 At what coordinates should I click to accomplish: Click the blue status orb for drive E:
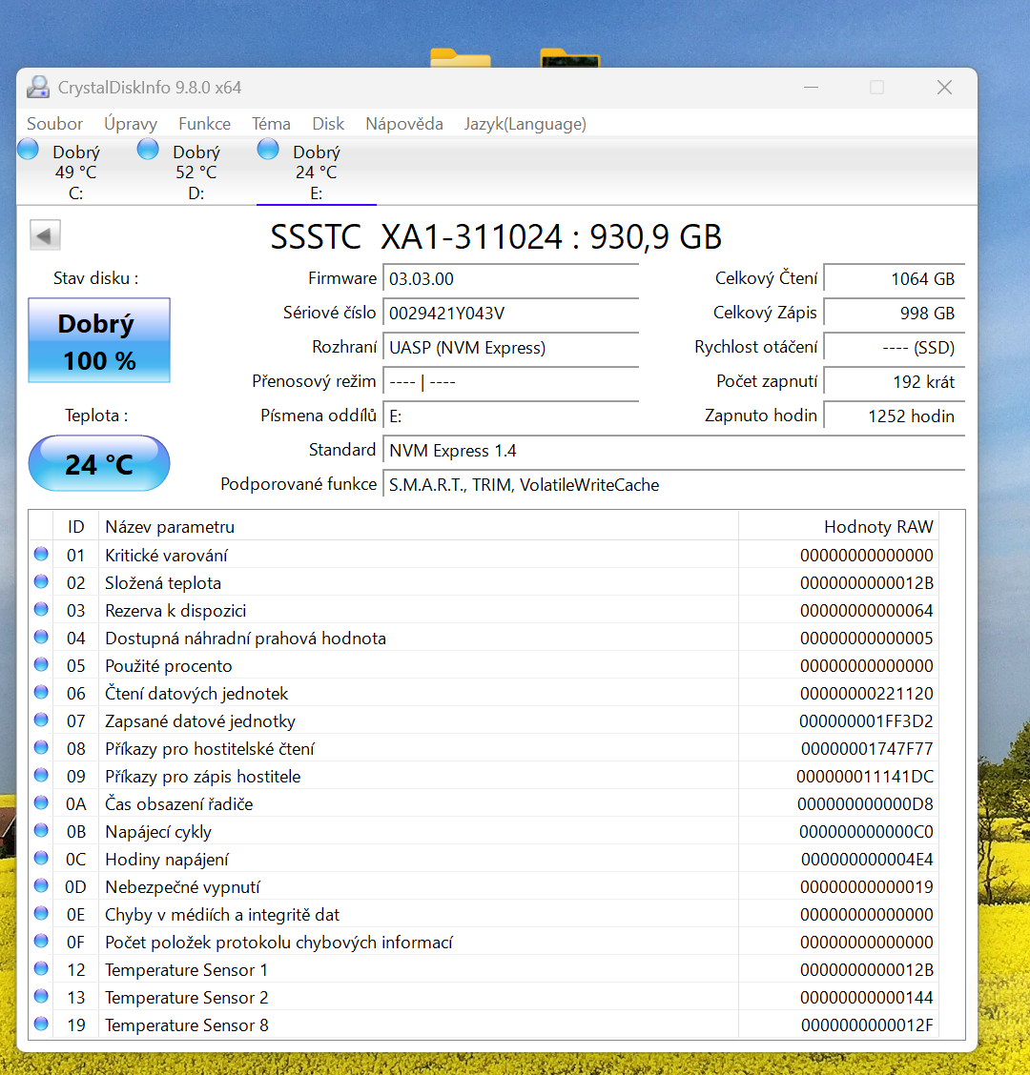point(268,149)
